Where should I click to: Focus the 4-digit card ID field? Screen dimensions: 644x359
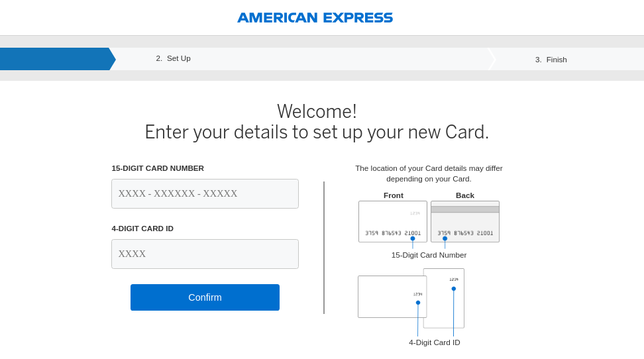(x=205, y=254)
